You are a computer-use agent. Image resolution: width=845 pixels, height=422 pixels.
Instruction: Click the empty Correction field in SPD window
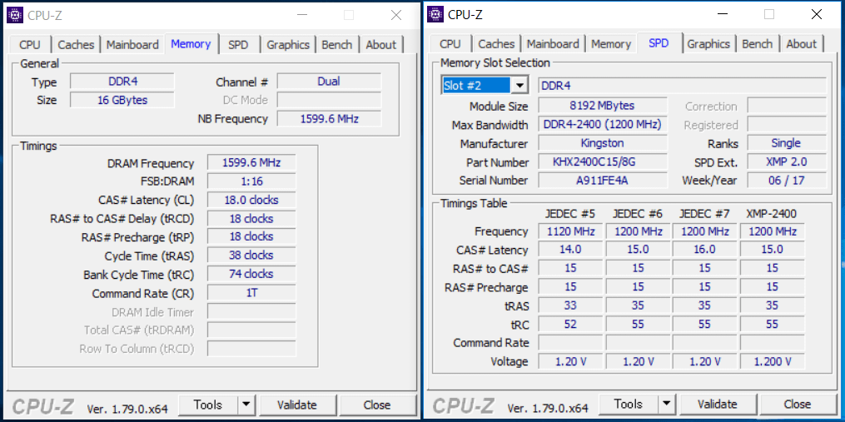tap(787, 106)
